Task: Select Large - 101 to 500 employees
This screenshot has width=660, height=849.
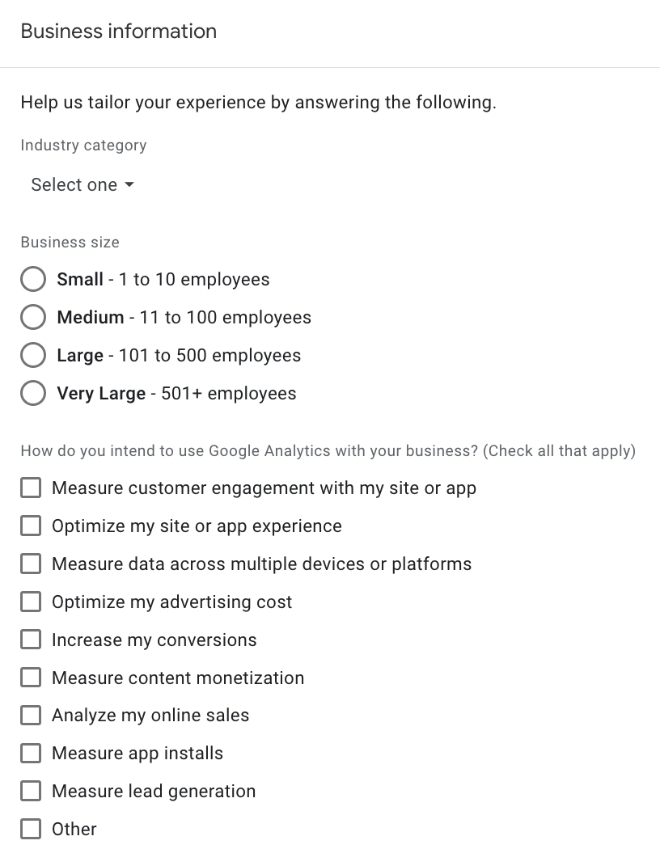Action: (x=33, y=355)
